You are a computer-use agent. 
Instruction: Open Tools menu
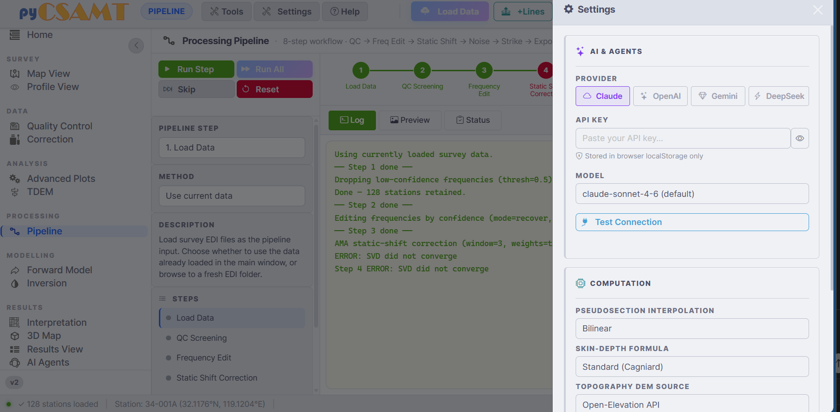point(226,11)
